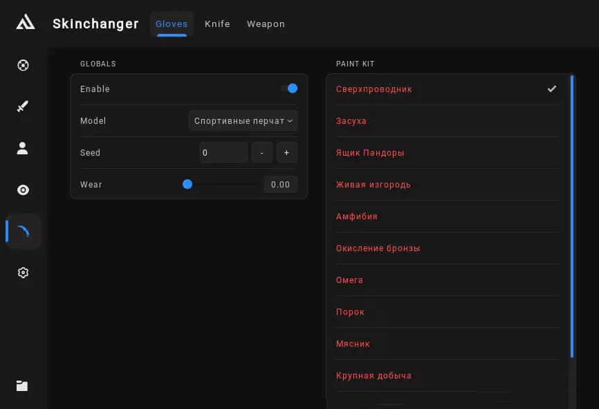
Task: Click the checkmark on Сверхпроводник row
Action: click(x=552, y=89)
